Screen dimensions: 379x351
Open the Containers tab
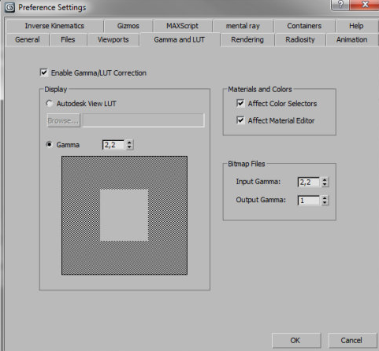click(304, 26)
